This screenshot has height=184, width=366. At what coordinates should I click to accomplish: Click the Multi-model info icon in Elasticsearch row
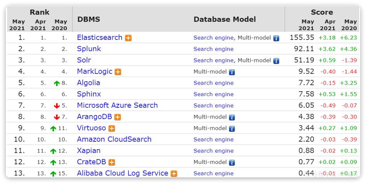pyautogui.click(x=276, y=38)
